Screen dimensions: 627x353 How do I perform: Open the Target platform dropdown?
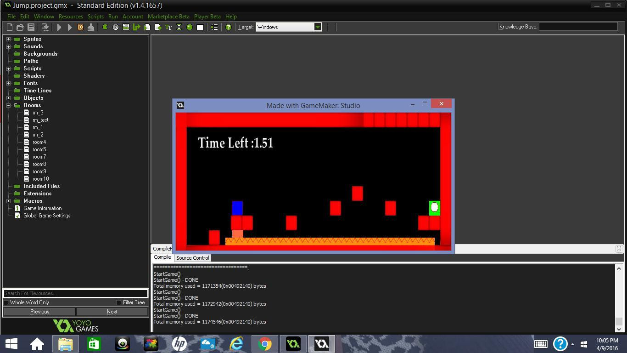[318, 27]
